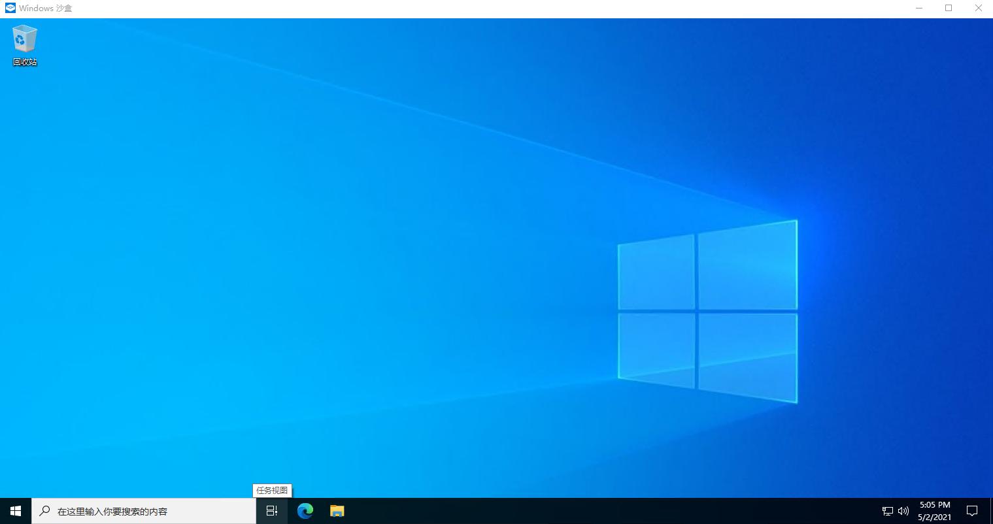Toggle Task View mode from the taskbar
The image size is (993, 524).
[272, 511]
